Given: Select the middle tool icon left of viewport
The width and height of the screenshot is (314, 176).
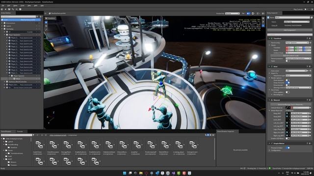Looking at the screenshot, I should click(x=46, y=26).
